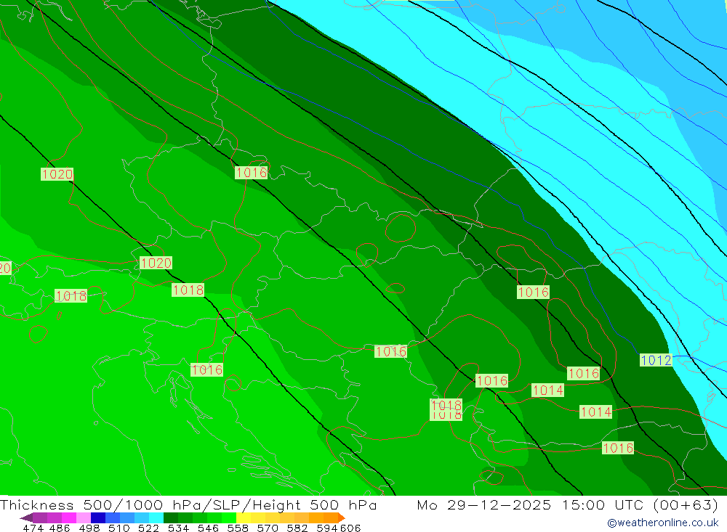Click the overlapping double 1018 pressure label
This screenshot has width=727, height=532.
click(446, 409)
